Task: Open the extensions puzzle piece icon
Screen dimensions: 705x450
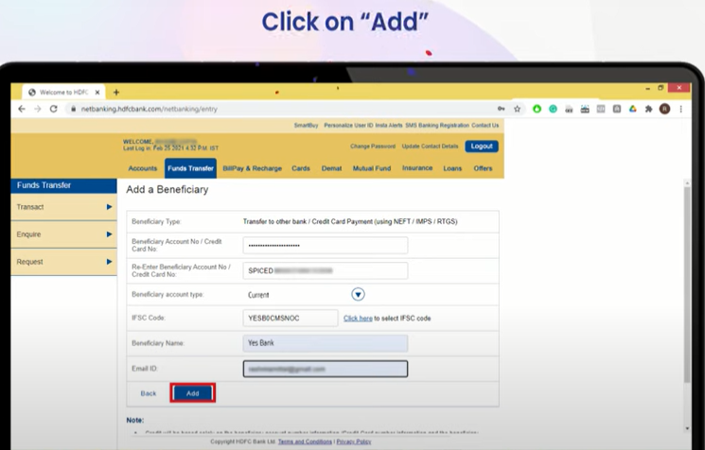Action: pyautogui.click(x=648, y=109)
